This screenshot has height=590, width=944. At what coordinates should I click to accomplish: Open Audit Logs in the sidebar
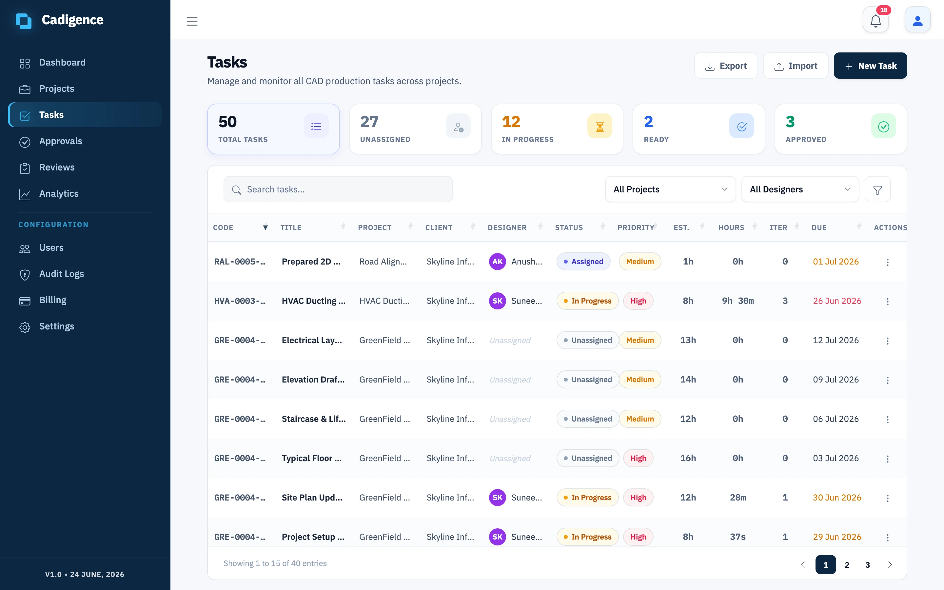pos(85,274)
